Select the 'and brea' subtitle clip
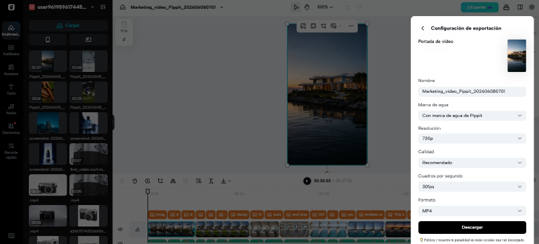 (x=296, y=214)
